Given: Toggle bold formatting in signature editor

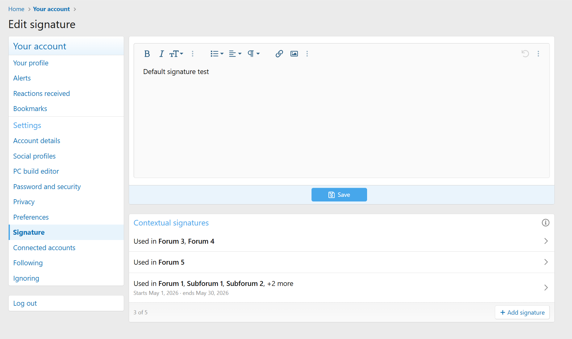Looking at the screenshot, I should [147, 54].
